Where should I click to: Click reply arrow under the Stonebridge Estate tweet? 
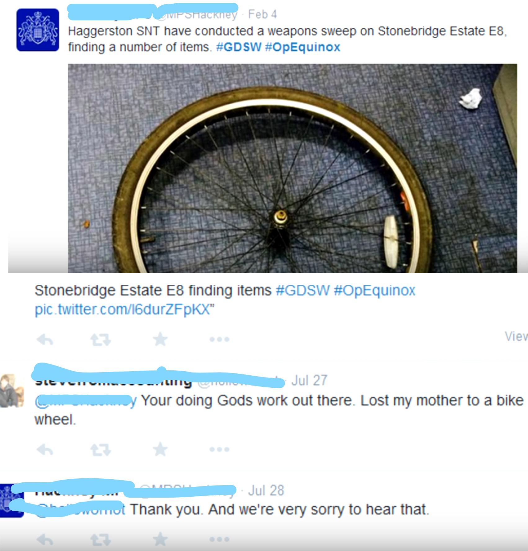click(x=45, y=339)
